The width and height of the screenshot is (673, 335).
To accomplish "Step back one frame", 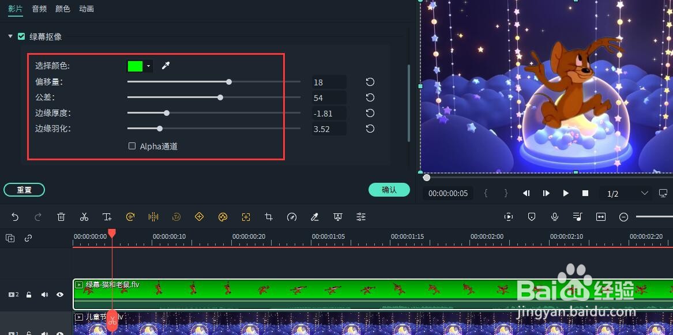I will pyautogui.click(x=526, y=194).
